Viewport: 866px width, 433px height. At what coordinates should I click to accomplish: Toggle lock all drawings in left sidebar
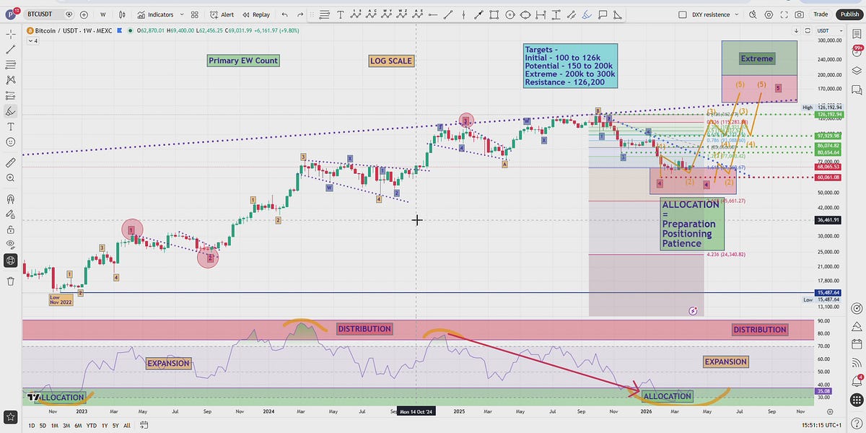point(11,229)
